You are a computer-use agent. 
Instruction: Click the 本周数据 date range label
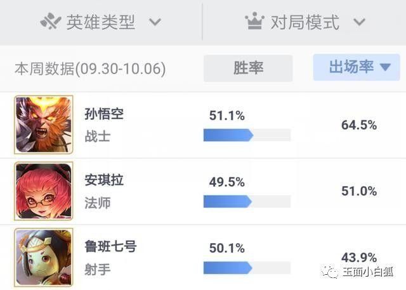[90, 68]
